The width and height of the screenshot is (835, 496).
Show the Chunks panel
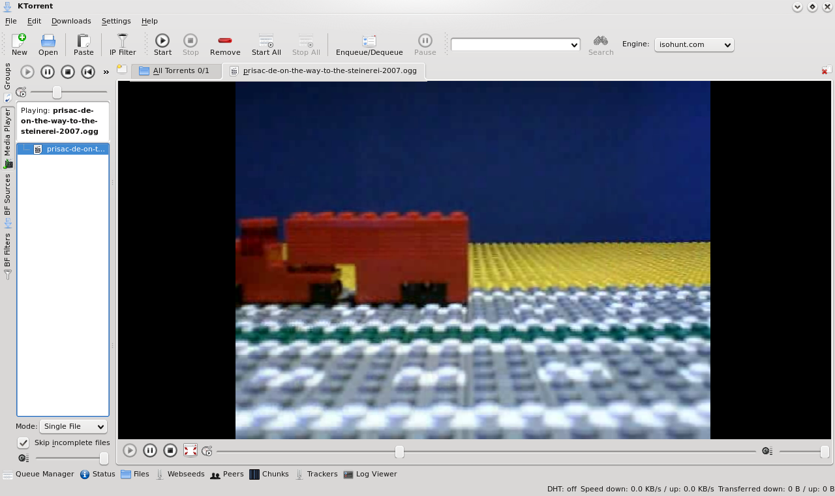point(269,474)
